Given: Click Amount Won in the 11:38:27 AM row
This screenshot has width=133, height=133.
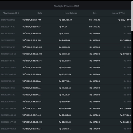Looking at the screenshot, I should [127, 95].
